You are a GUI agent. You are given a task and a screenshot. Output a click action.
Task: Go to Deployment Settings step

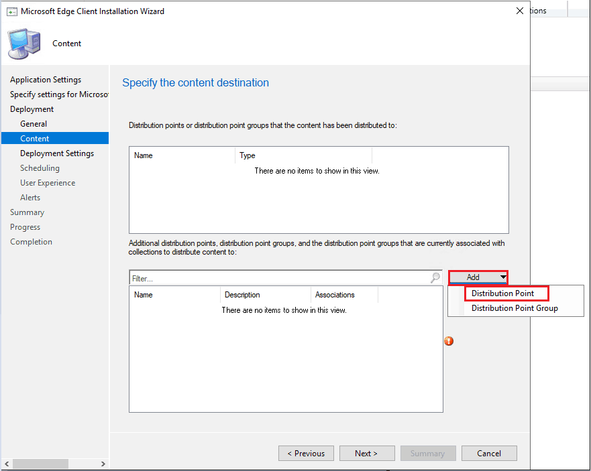click(57, 153)
